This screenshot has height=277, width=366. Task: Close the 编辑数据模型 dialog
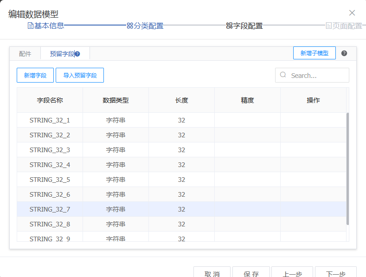pos(352,13)
